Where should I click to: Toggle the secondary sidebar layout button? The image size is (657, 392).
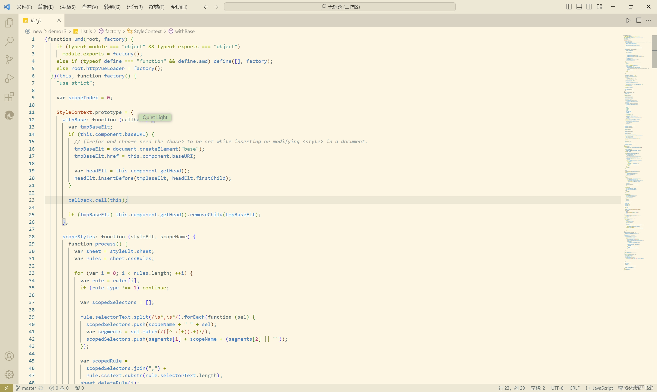coord(589,7)
